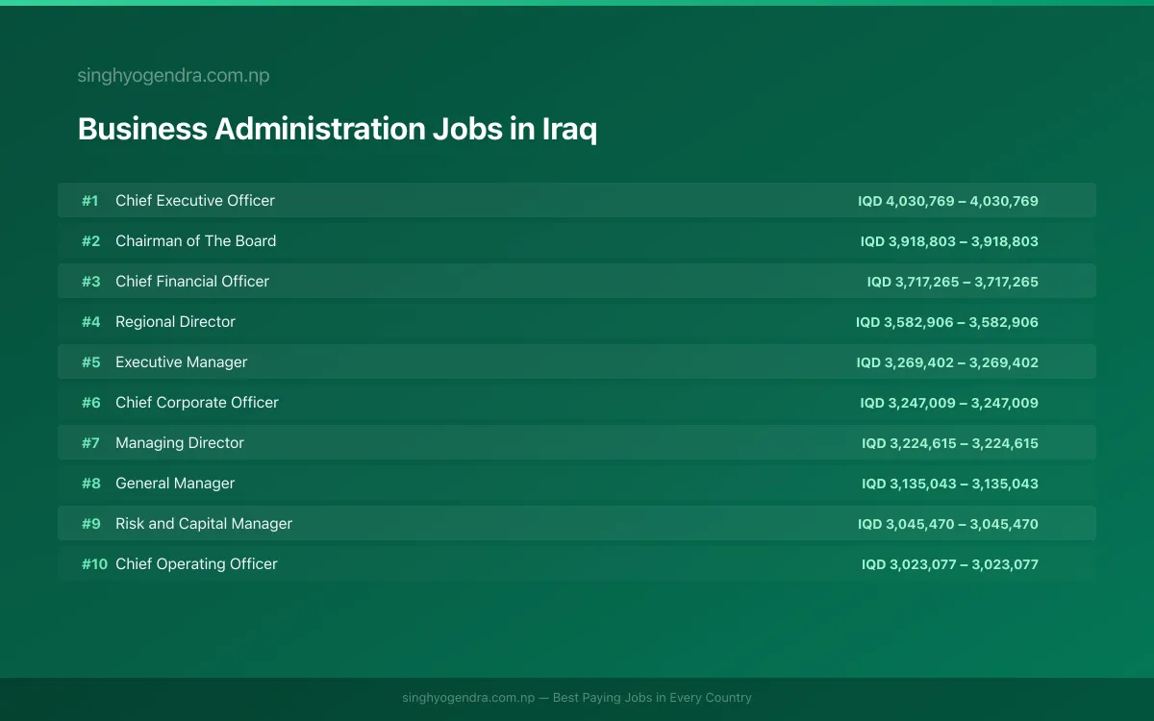The image size is (1154, 721).
Task: Select the Risk and Capital Manager job title
Action: click(204, 524)
